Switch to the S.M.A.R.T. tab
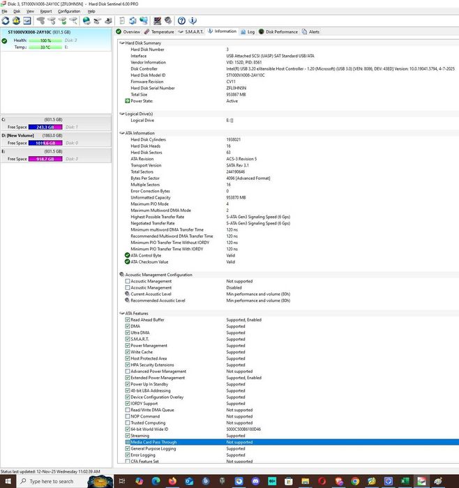This screenshot has height=488, width=459. point(190,32)
